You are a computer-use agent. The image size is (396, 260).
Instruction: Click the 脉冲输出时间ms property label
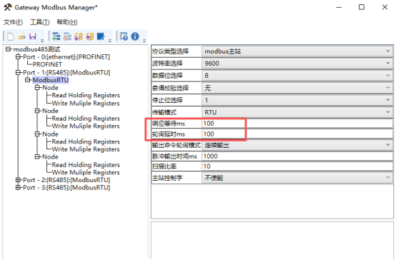(174, 156)
